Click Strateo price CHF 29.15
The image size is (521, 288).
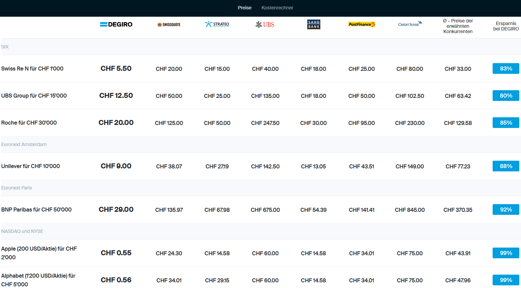(x=217, y=280)
